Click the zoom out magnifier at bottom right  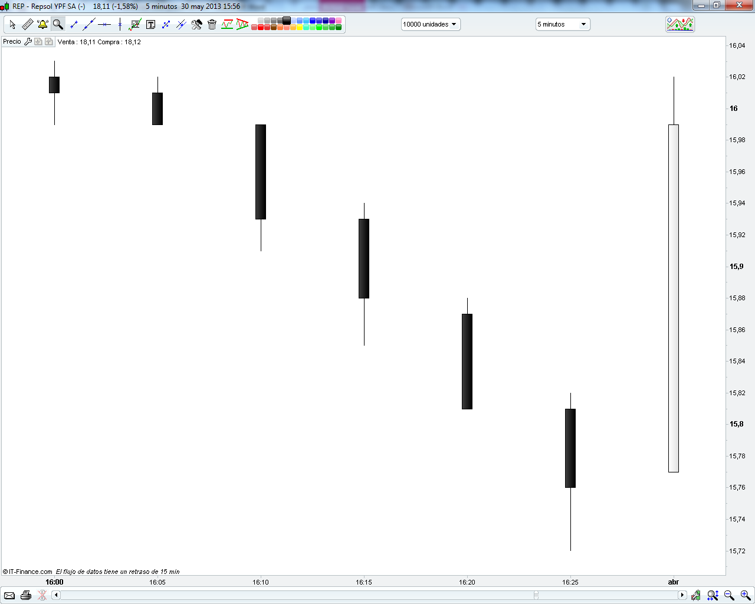click(x=729, y=595)
